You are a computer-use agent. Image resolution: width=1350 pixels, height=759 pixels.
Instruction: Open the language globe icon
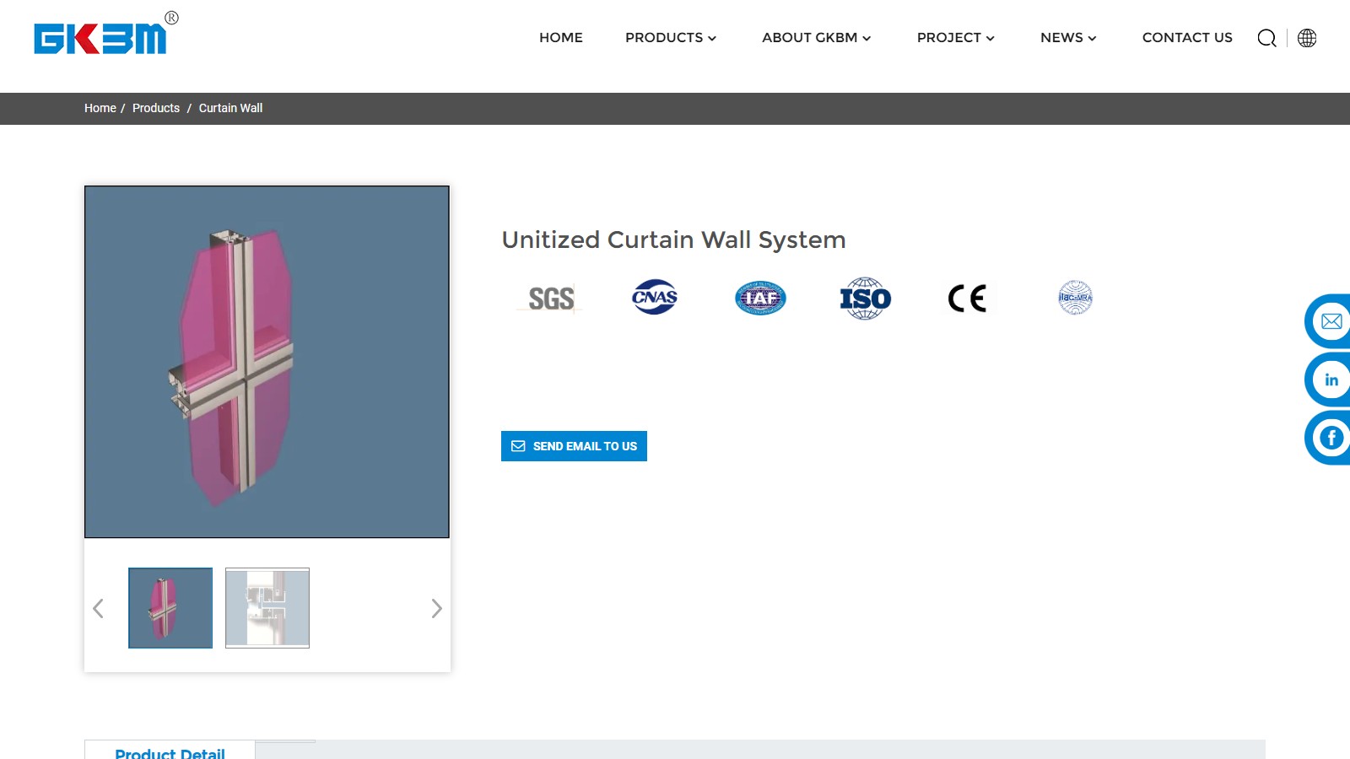click(x=1307, y=38)
